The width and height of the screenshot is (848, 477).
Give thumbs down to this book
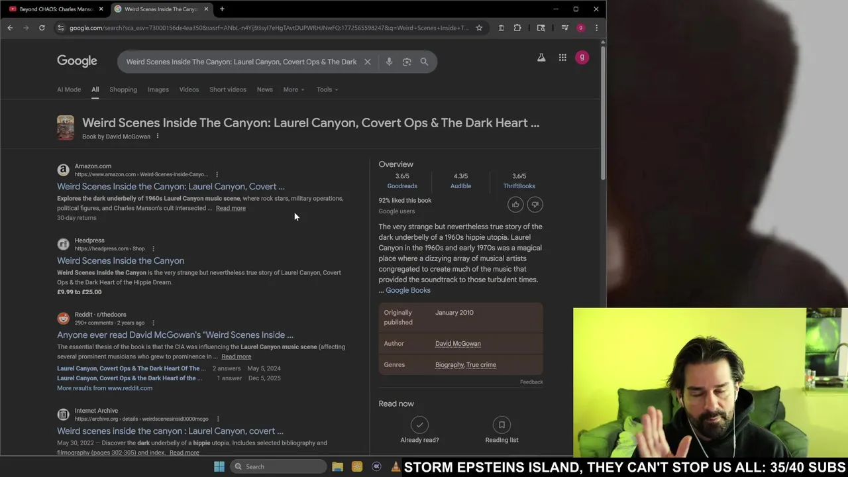point(535,204)
